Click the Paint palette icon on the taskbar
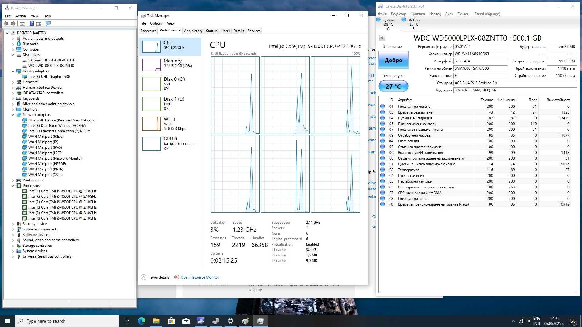 click(246, 321)
